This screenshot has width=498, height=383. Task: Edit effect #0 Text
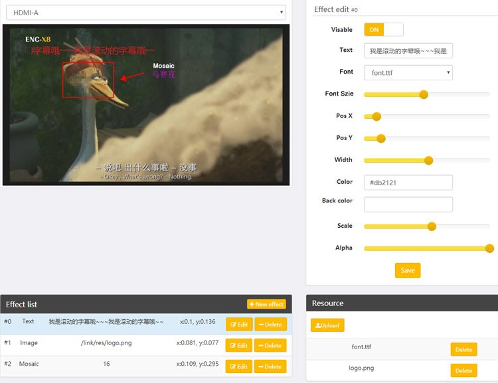pyautogui.click(x=239, y=324)
